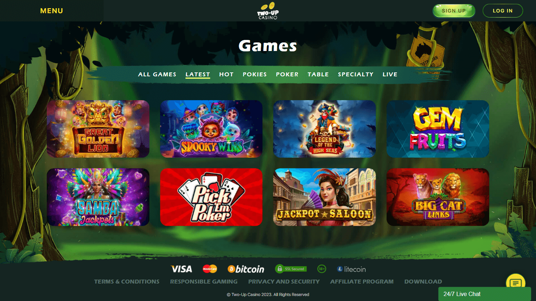Viewport: 536px width, 301px height.
Task: Click the 18+ age restriction icon
Action: point(322,269)
